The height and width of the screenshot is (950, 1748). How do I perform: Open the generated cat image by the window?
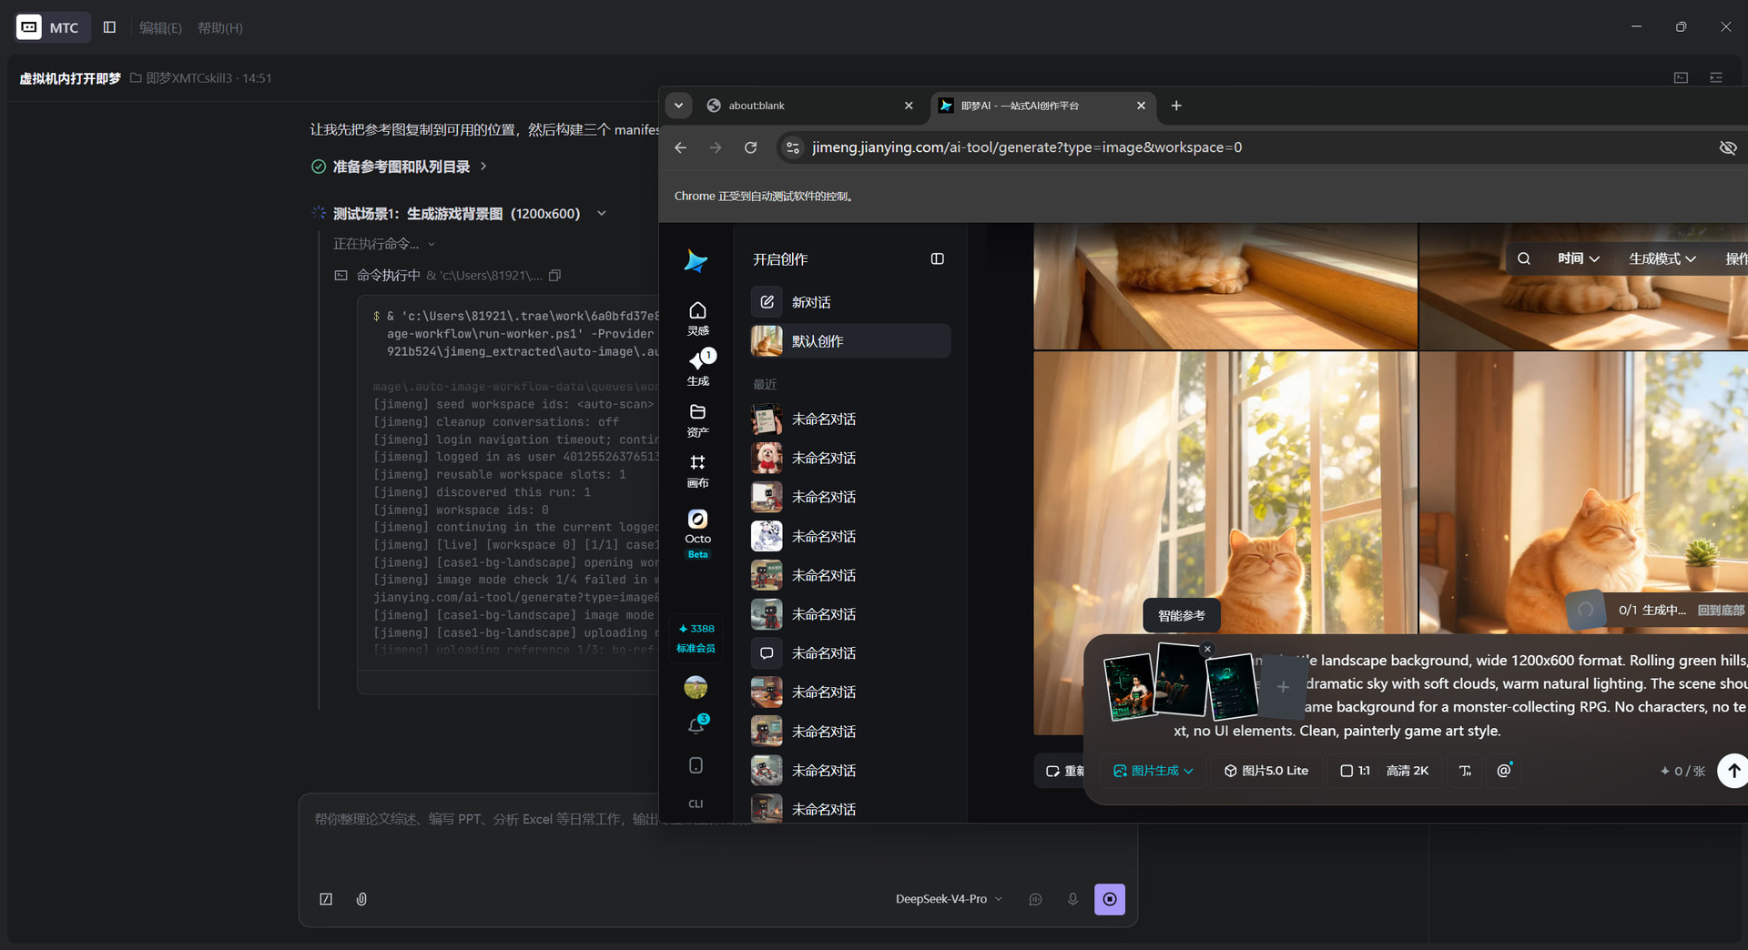coord(1225,492)
